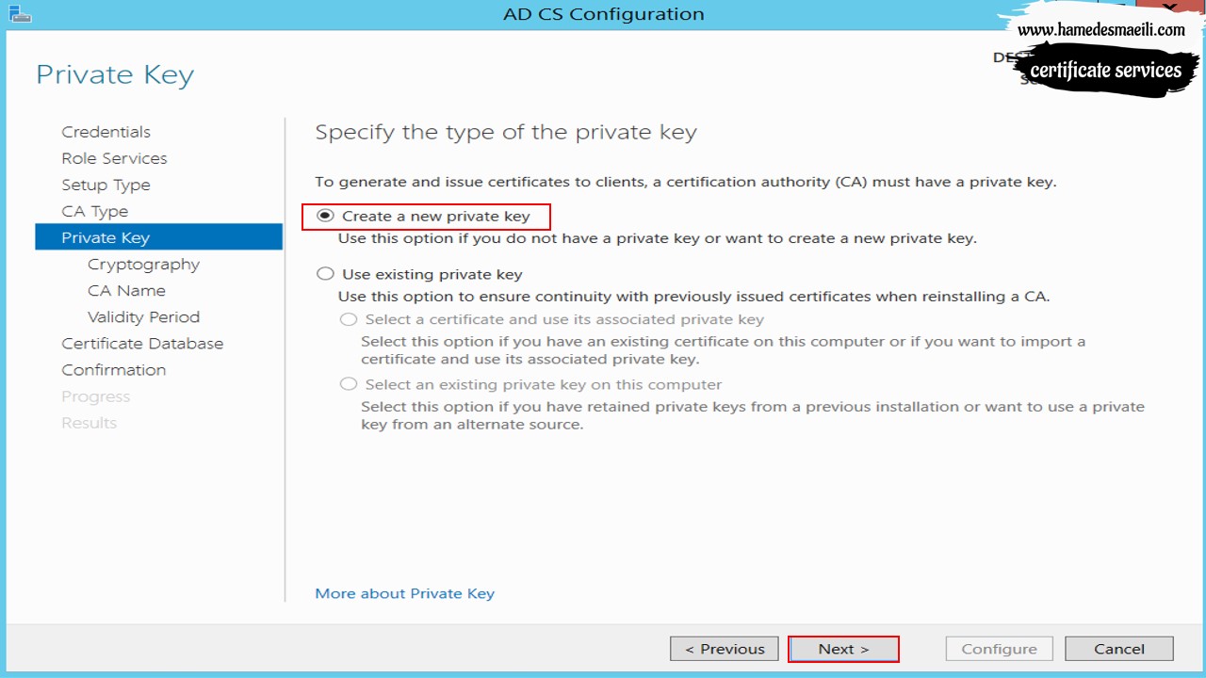Click the disabled Configure button

tap(999, 649)
